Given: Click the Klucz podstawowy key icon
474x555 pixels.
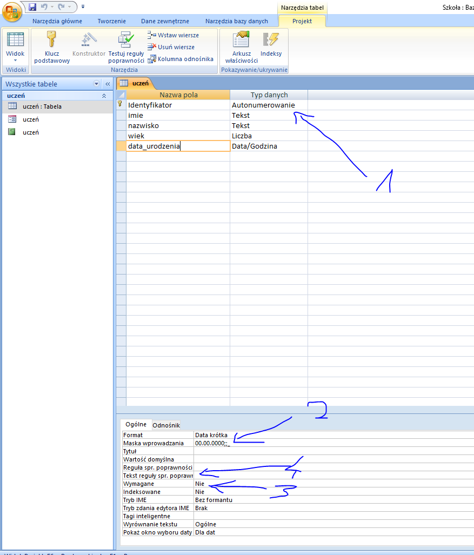Looking at the screenshot, I should pos(51,41).
